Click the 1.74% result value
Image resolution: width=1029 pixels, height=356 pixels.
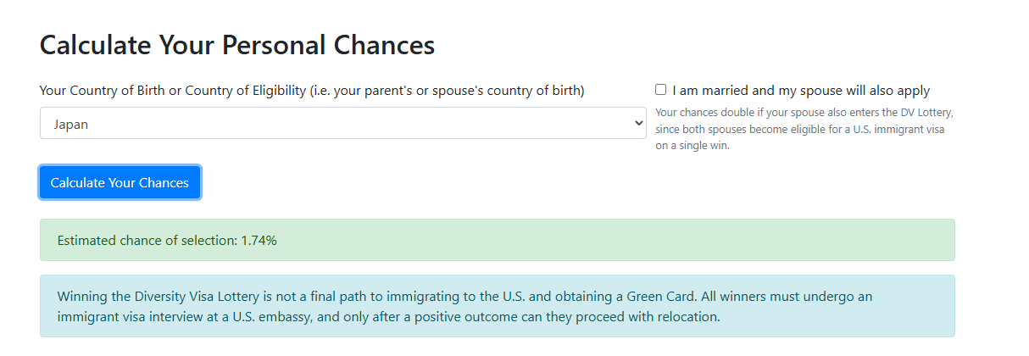259,241
